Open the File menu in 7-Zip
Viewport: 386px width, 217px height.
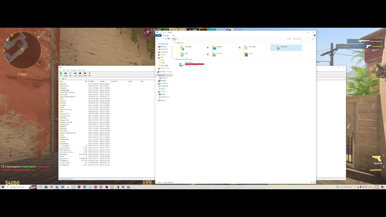60,70
